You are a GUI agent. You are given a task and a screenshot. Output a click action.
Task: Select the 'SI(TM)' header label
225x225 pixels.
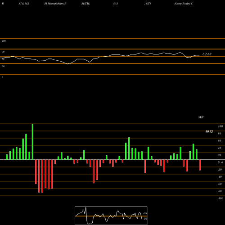(x=85, y=4)
